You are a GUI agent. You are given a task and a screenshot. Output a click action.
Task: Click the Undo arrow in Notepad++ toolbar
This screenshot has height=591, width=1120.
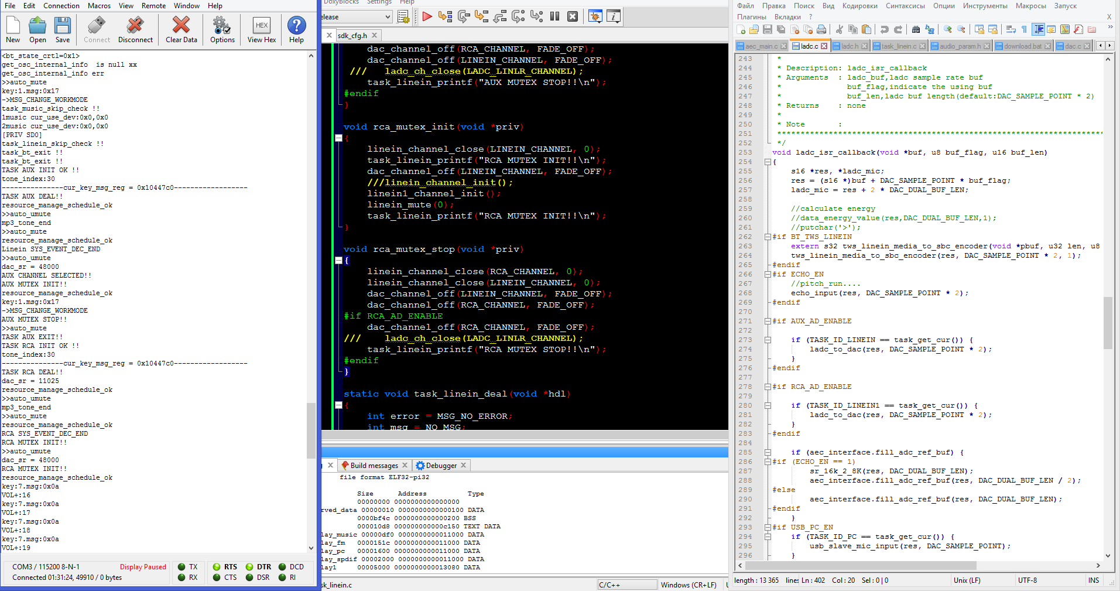(x=884, y=29)
